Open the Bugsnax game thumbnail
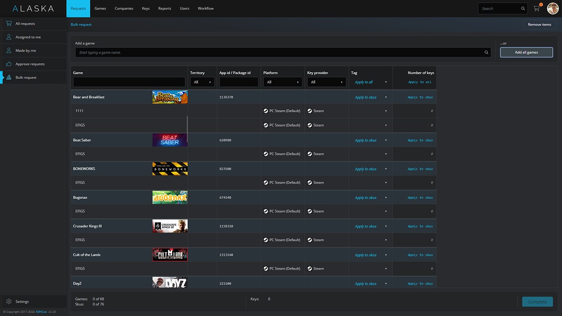The width and height of the screenshot is (562, 316). [170, 197]
